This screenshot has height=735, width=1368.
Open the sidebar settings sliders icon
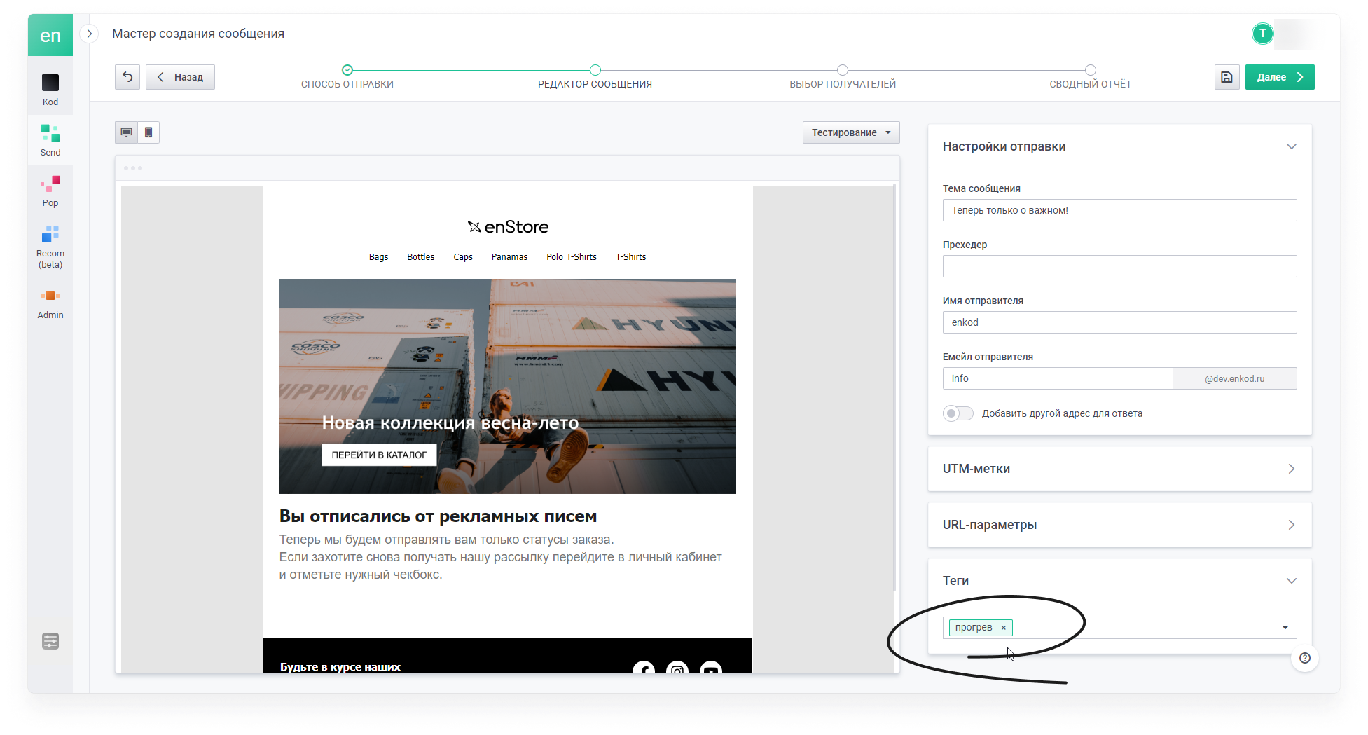(x=50, y=641)
